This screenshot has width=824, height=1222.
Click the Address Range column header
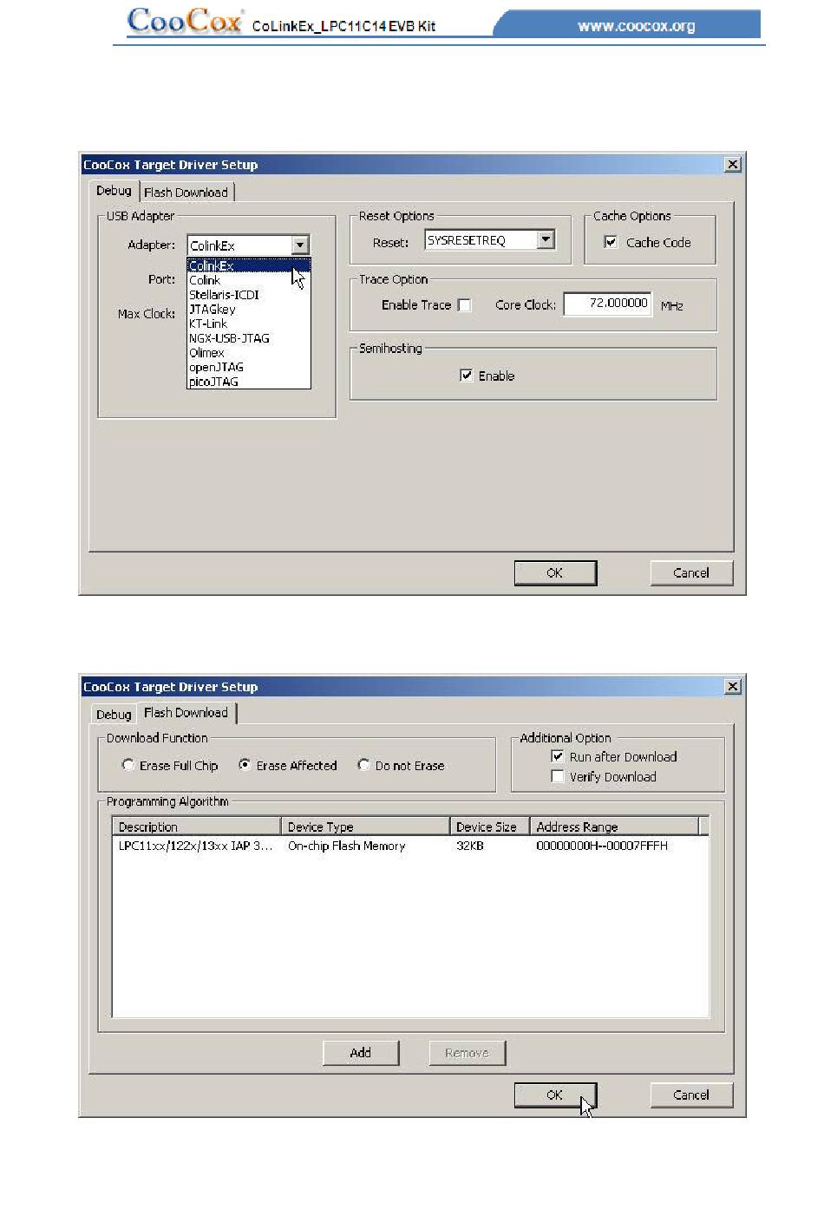[x=614, y=827]
